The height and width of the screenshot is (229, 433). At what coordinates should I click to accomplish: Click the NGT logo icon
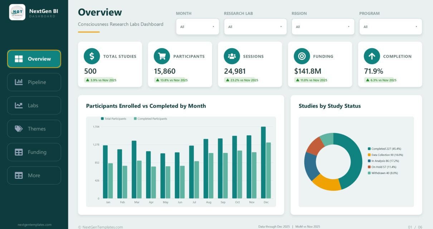[x=17, y=12]
